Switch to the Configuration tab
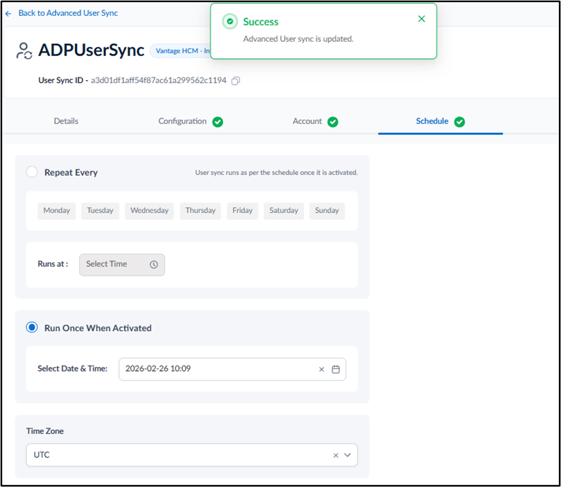The height and width of the screenshot is (487, 561). tap(182, 121)
